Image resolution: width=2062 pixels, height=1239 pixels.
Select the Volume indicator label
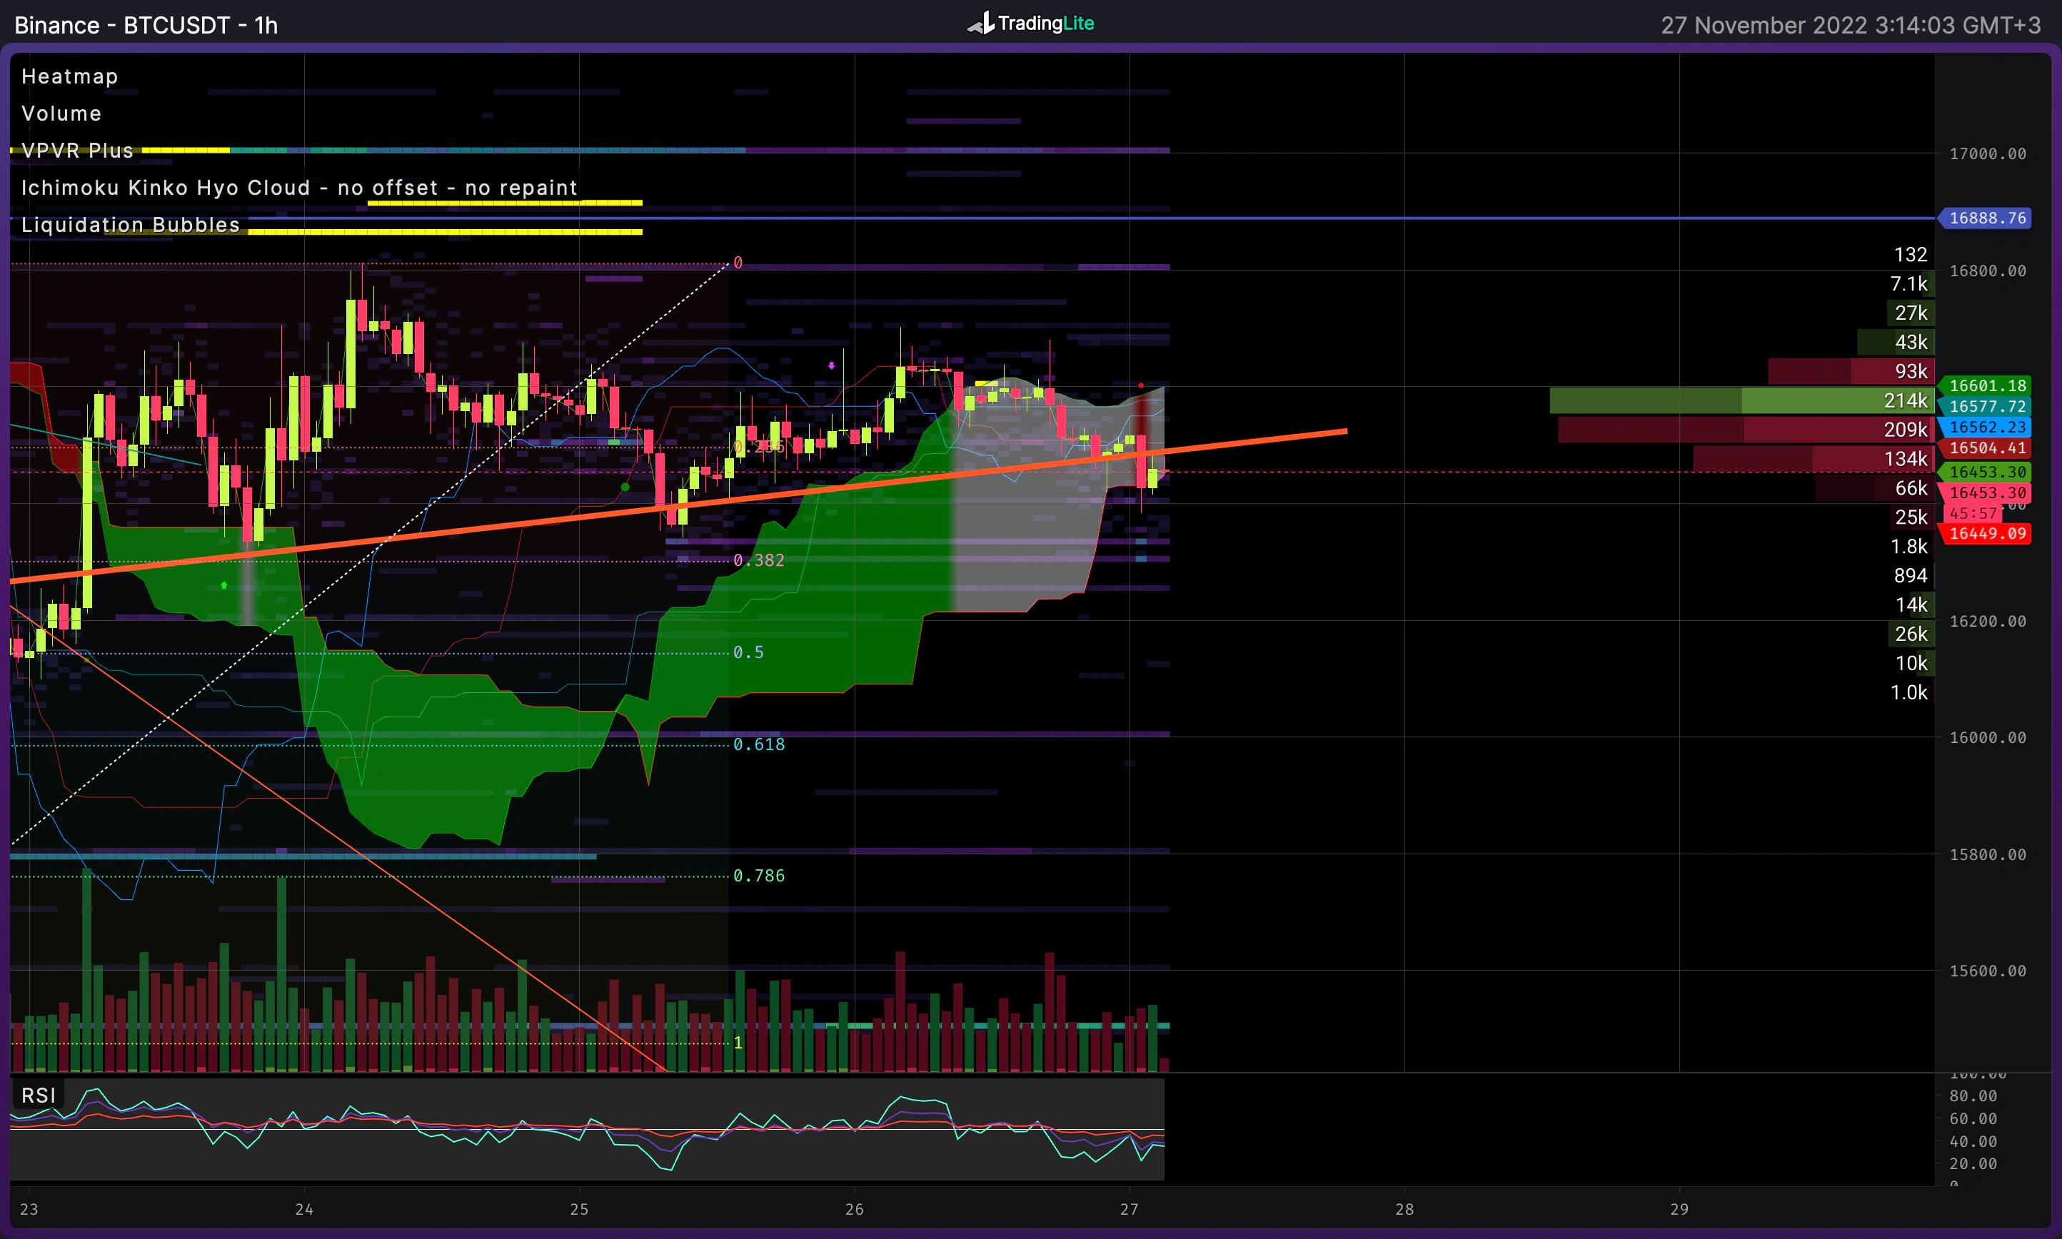click(x=61, y=113)
